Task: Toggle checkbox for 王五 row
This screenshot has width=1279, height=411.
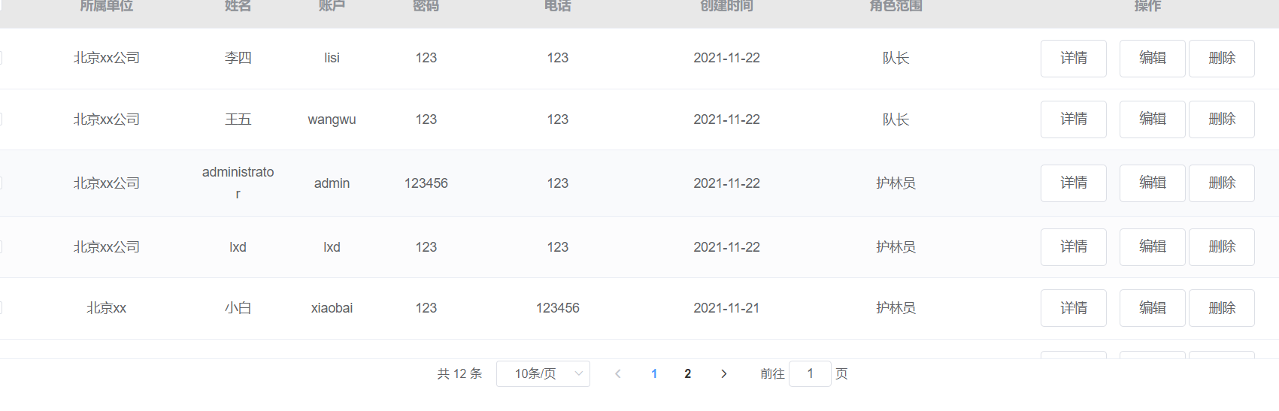Action: 0,119
